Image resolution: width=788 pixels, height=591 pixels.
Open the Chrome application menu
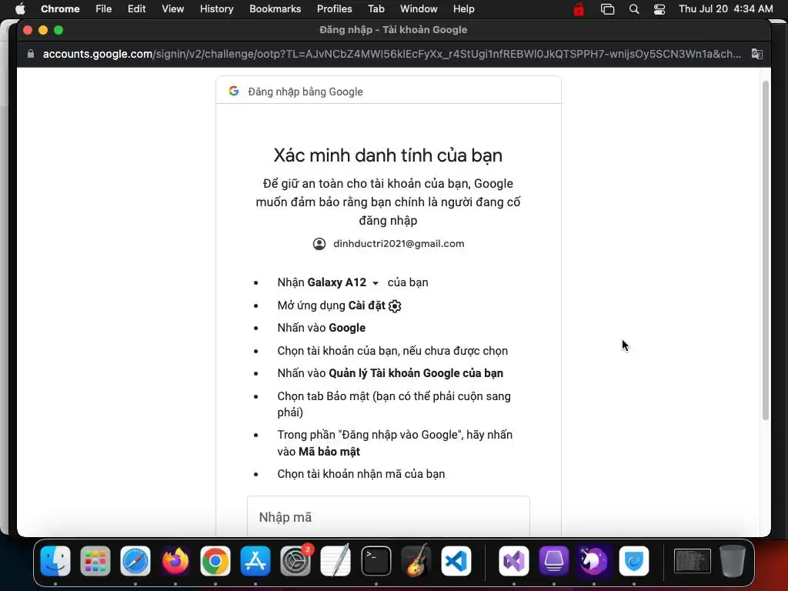(x=60, y=8)
